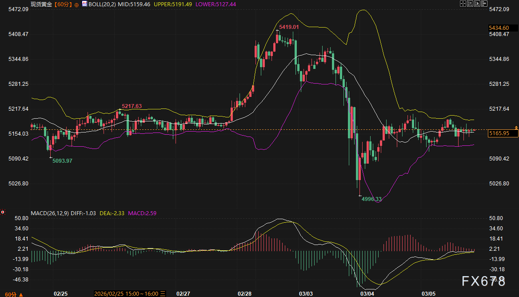Image resolution: width=519 pixels, height=297 pixels.
Task: Click the 5434.60 price label on axis
Action: (x=498, y=28)
